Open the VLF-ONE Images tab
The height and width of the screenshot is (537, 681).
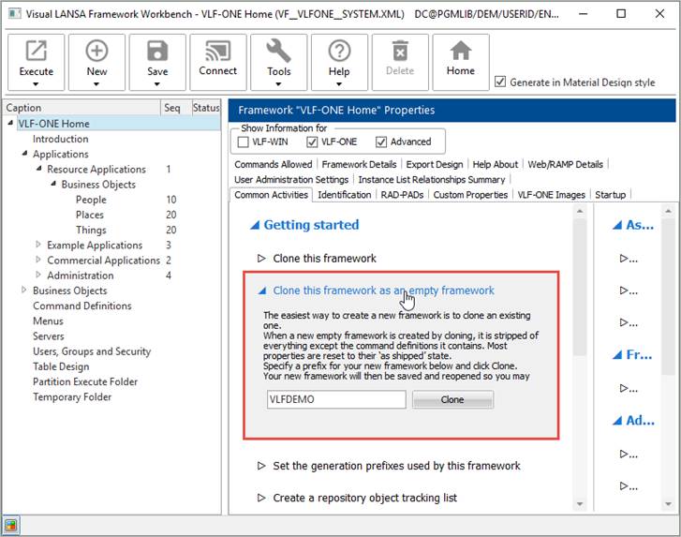[551, 195]
